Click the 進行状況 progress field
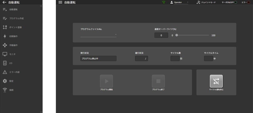 pos(142,58)
